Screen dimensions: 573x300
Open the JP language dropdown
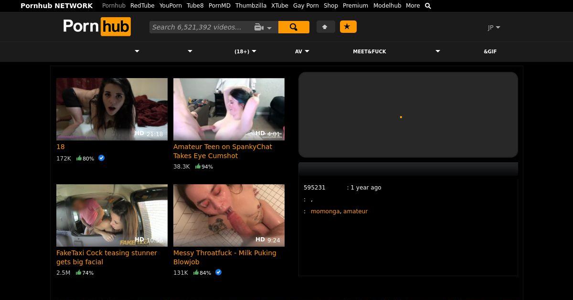point(494,27)
